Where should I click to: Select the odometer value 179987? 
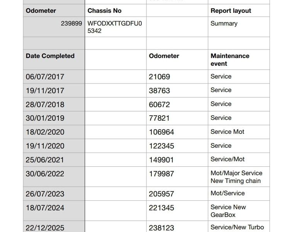[x=161, y=174]
